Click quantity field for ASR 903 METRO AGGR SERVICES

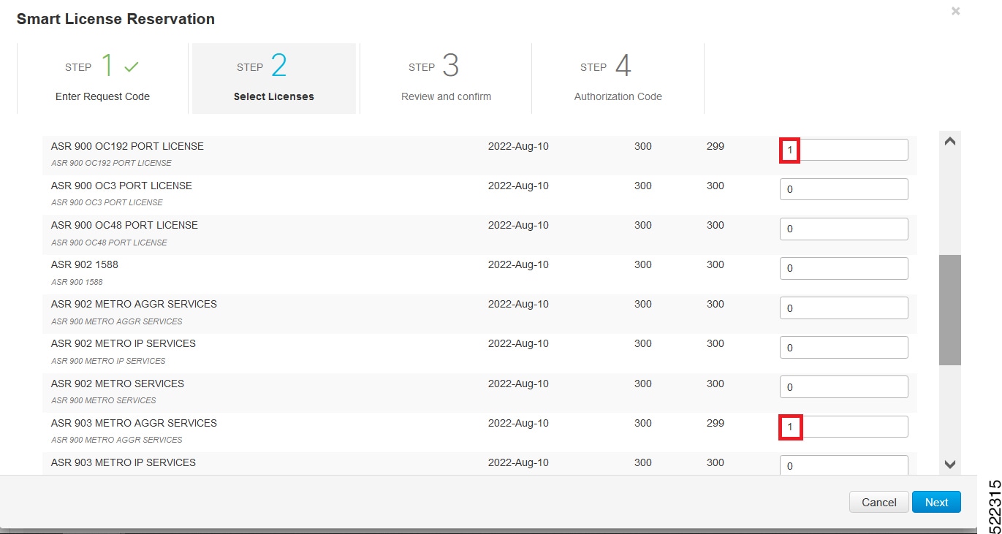tap(844, 427)
